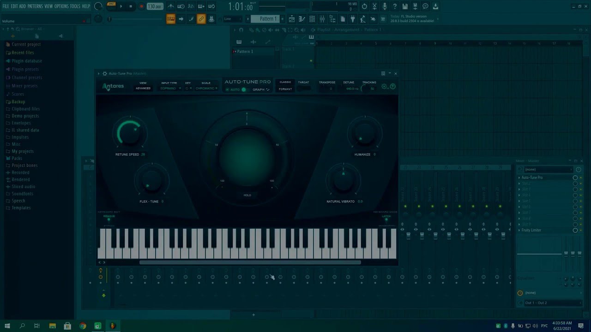Open the OPTIONS menu
Viewport: 591px width, 332px height.
(x=61, y=6)
